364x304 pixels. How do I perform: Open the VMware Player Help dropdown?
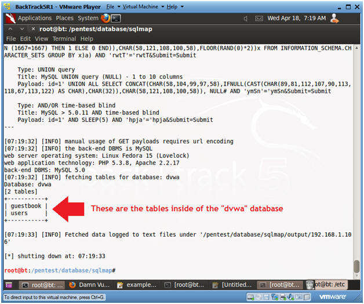click(175, 7)
